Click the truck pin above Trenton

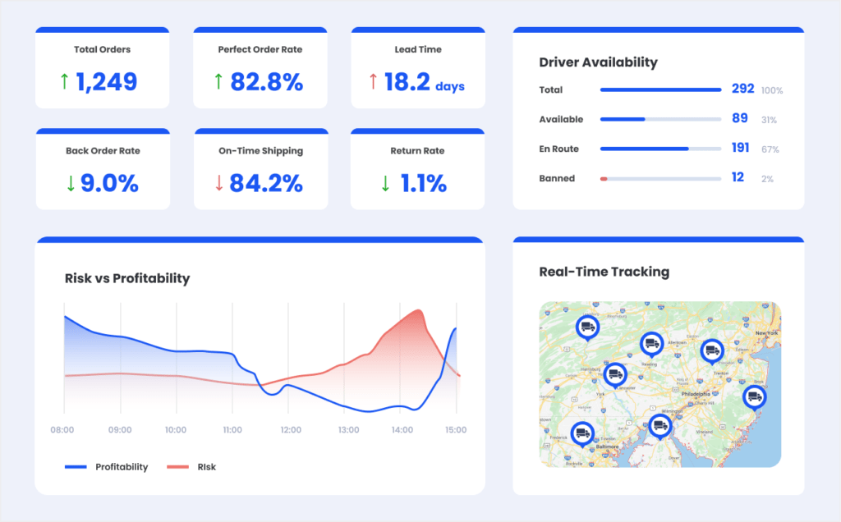(x=712, y=350)
